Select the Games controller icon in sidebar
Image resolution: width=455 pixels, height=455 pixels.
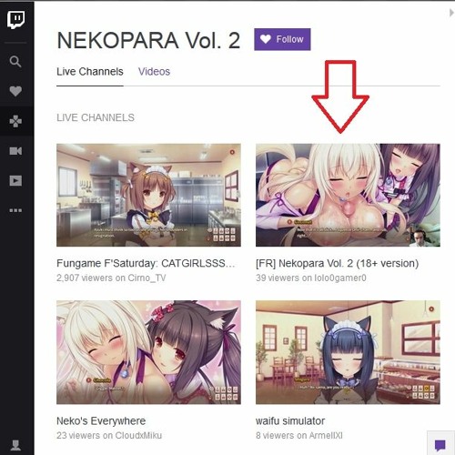click(15, 121)
